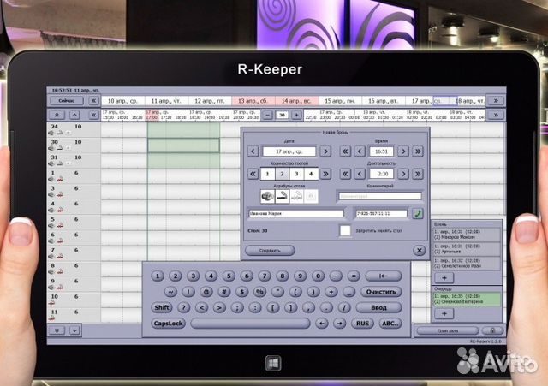Viewport: 548px width, 386px height.
Task: Switch keyboard language with RUS key
Action: click(x=362, y=324)
